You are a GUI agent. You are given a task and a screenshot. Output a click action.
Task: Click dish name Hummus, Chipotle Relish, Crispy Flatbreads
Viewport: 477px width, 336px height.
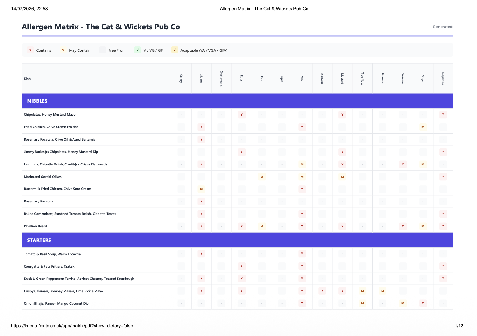coord(65,164)
